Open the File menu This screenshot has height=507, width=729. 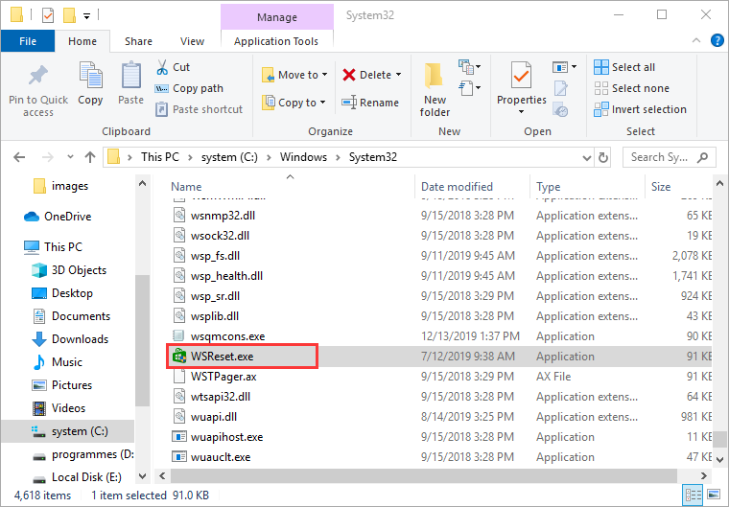click(28, 41)
